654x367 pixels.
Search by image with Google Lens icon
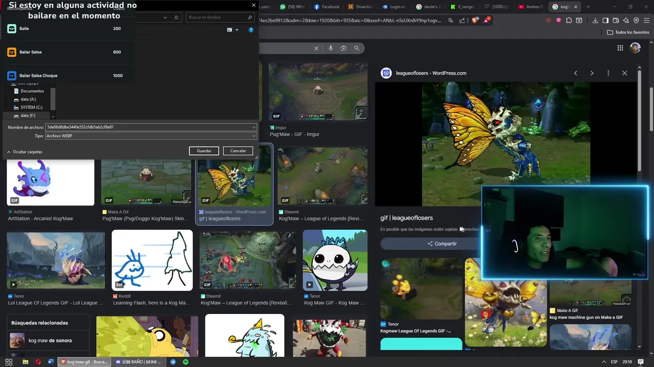coord(343,48)
